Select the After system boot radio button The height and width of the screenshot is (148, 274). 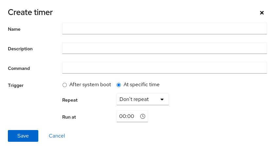tap(64, 85)
